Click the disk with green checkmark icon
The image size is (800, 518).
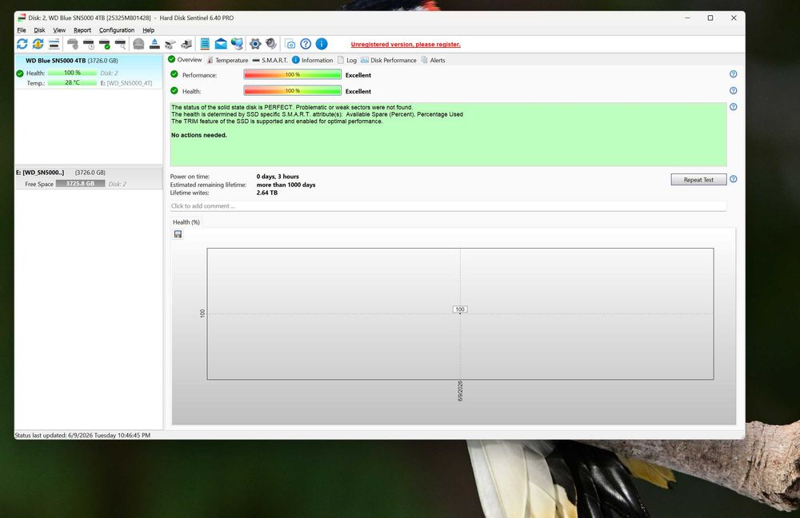pos(105,44)
